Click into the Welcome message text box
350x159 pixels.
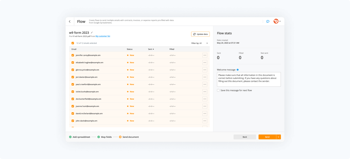(x=249, y=79)
